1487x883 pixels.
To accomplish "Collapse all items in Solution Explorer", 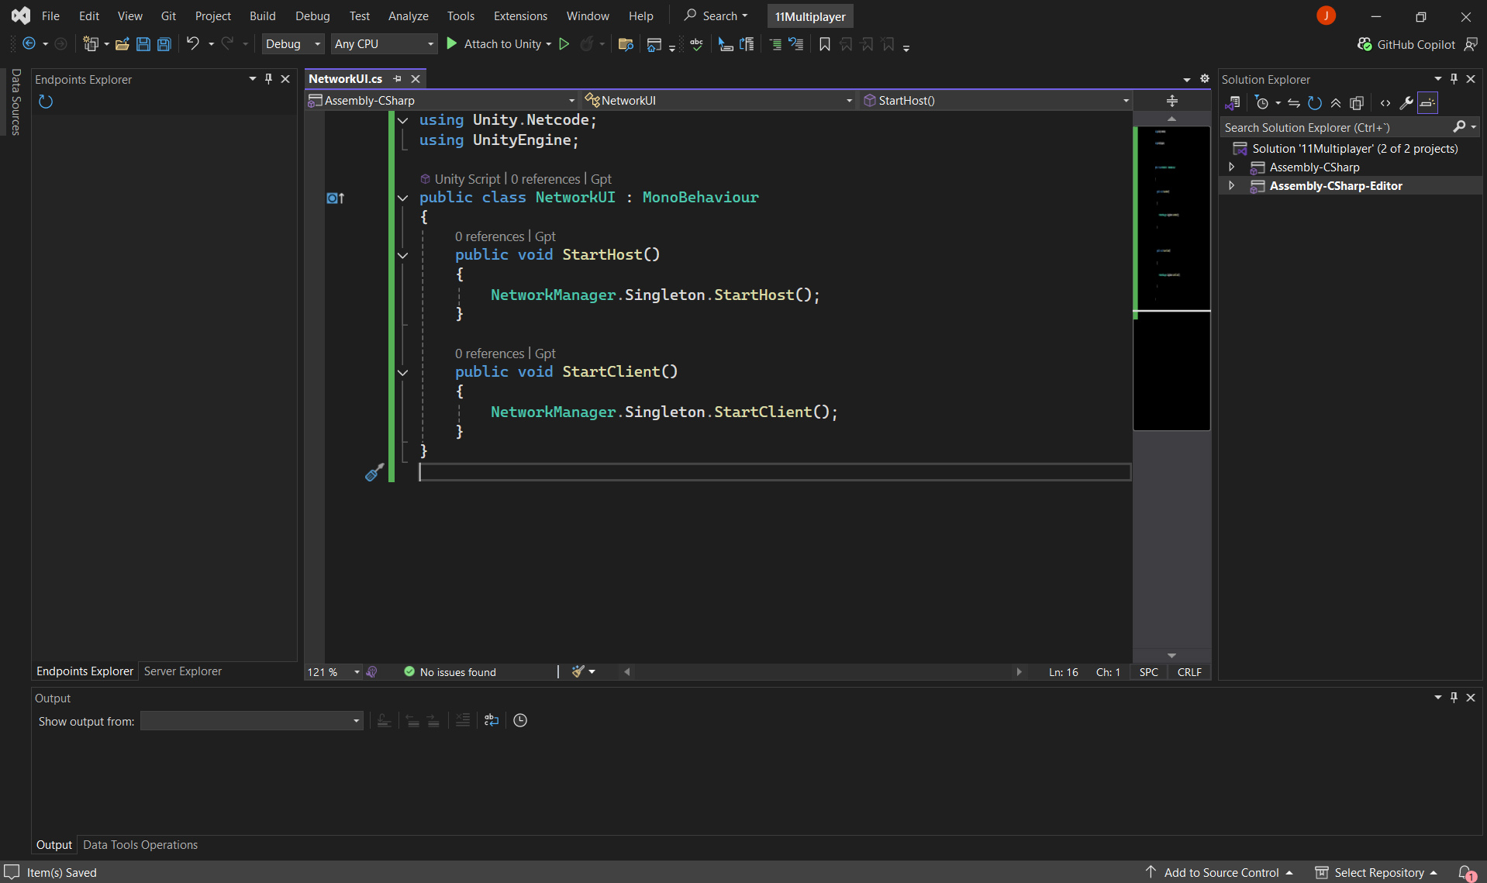I will pos(1336,103).
